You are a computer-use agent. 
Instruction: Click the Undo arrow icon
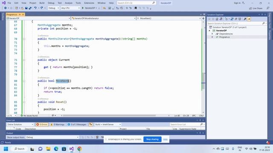[35, 8]
